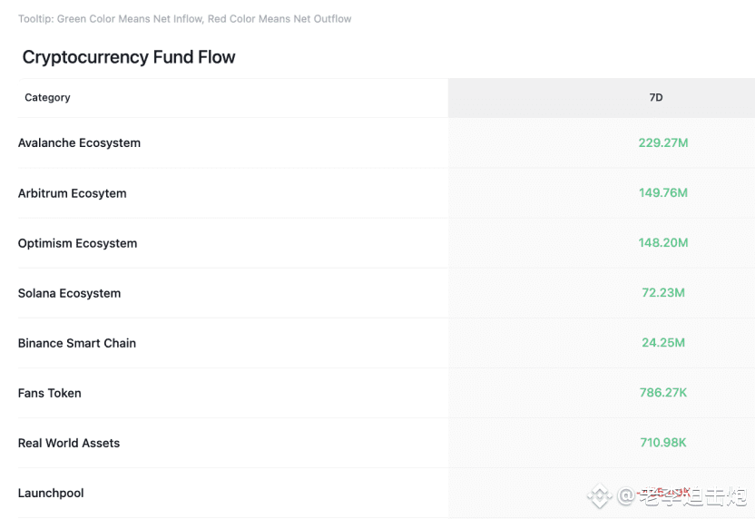Click the Cryptocurrency Fund Flow heading
This screenshot has height=519, width=755.
click(x=129, y=57)
